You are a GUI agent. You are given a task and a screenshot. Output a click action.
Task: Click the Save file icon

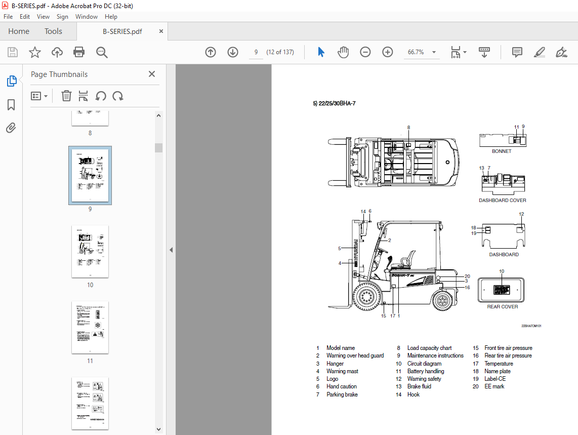[13, 52]
